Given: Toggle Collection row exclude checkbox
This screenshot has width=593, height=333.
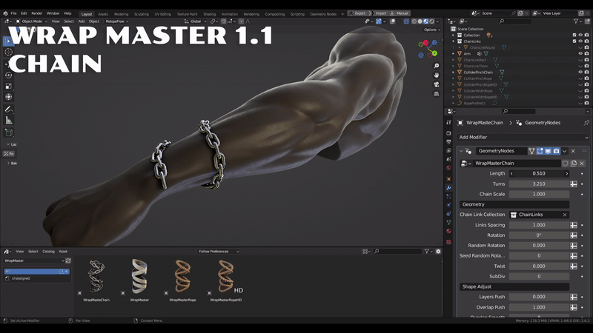Looking at the screenshot, I should (574, 35).
